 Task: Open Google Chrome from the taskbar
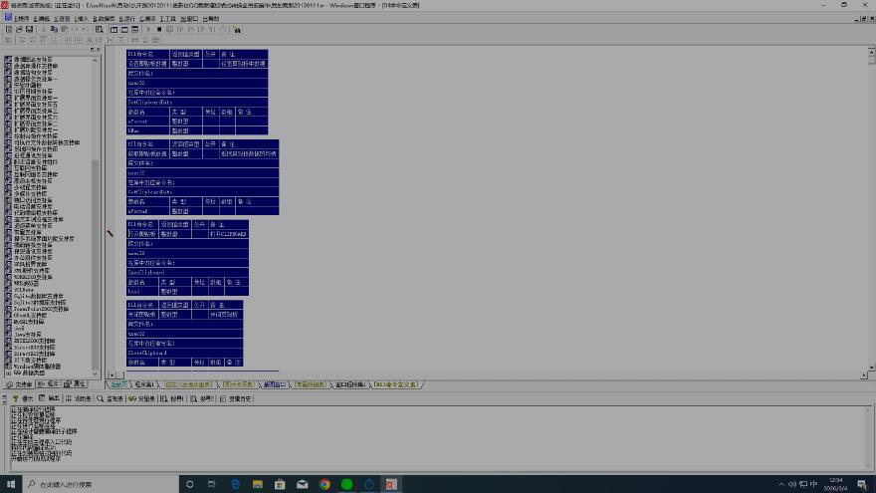[325, 484]
